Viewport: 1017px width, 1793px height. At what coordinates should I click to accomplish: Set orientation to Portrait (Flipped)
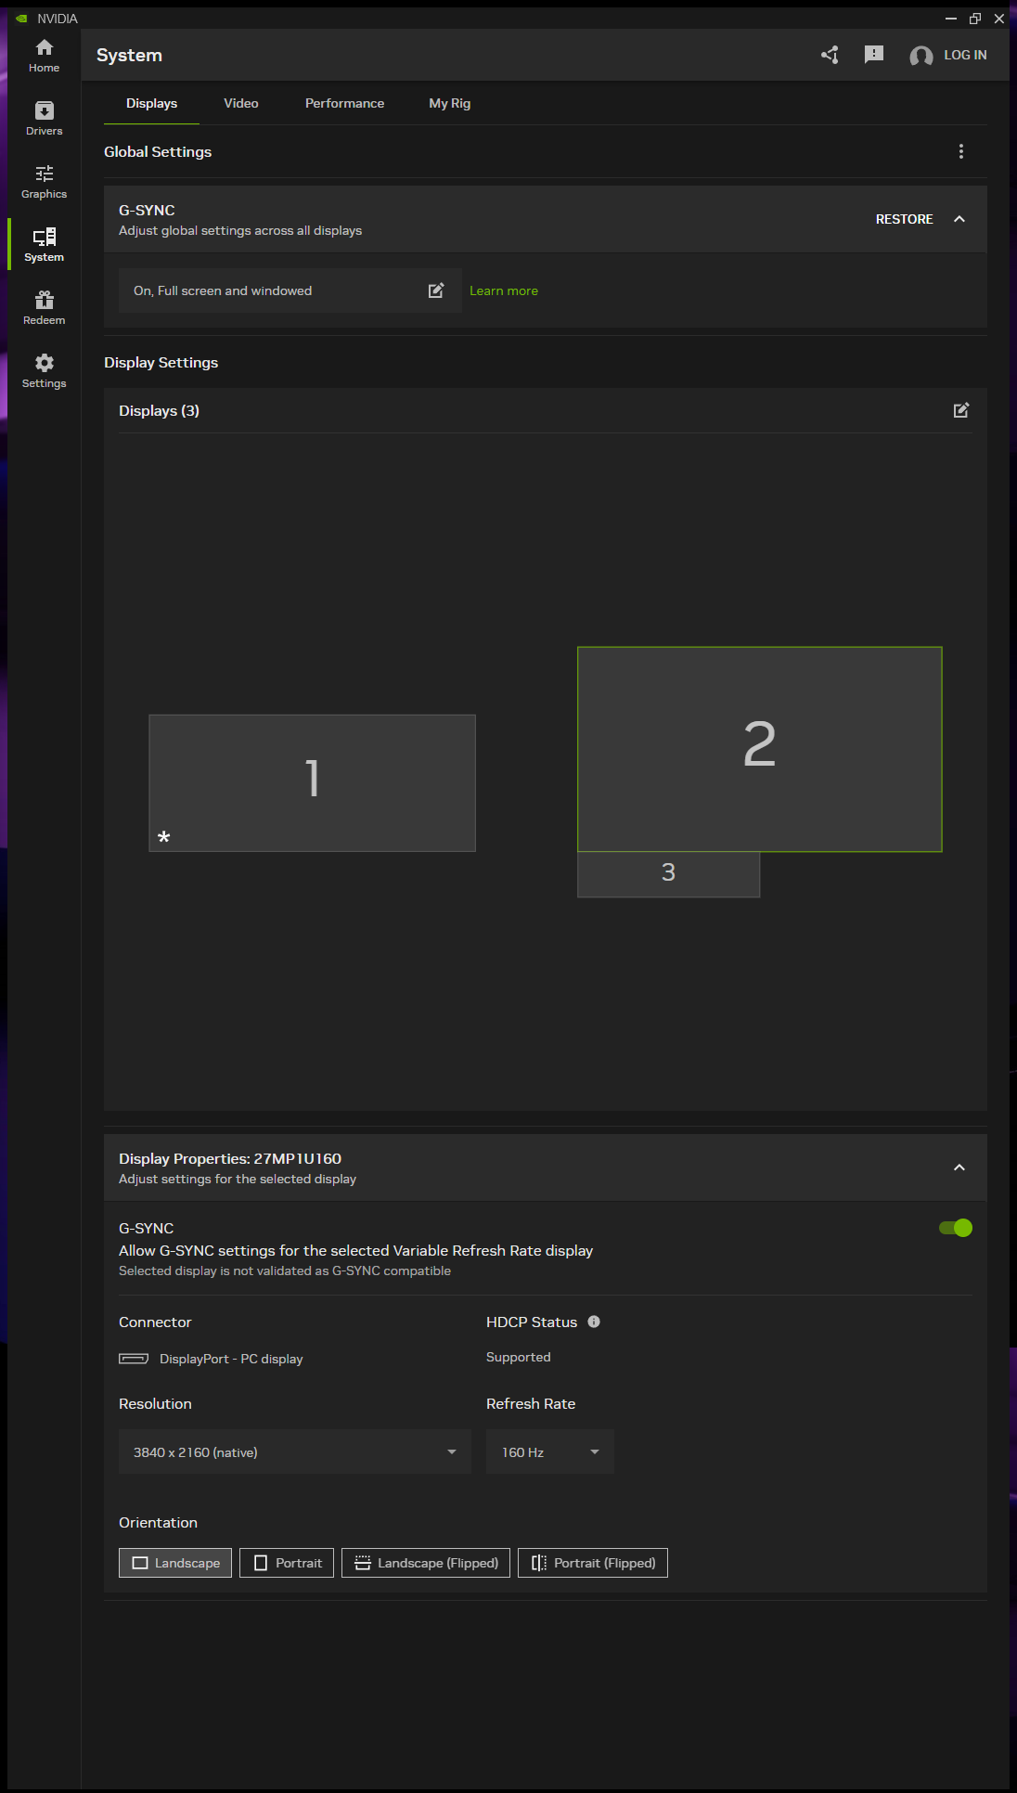(x=593, y=1563)
